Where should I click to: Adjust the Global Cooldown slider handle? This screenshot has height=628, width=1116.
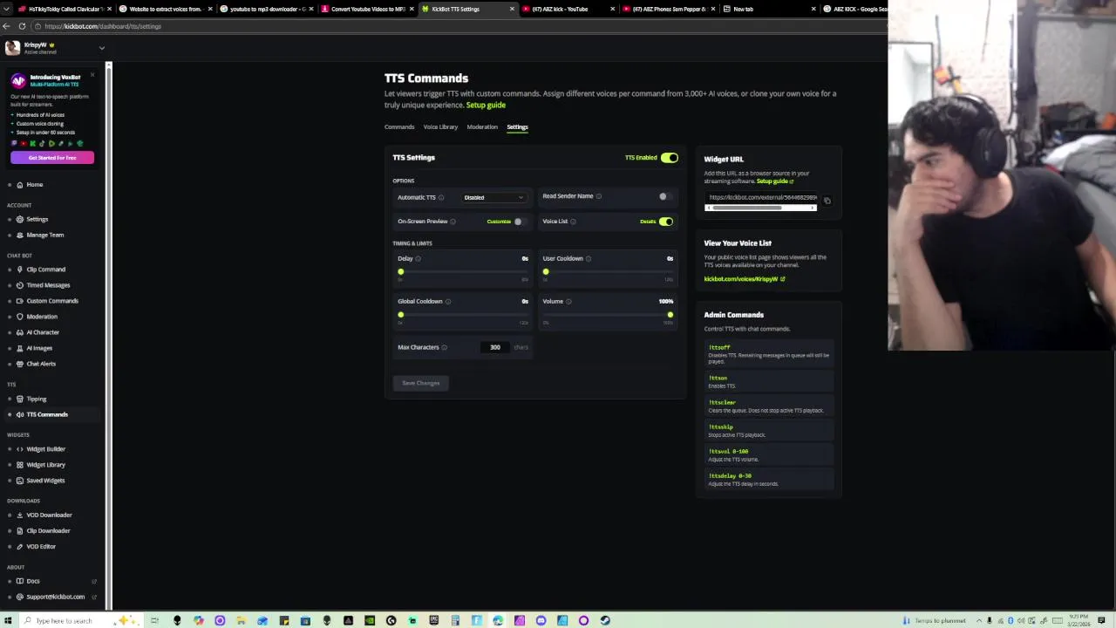(401, 315)
